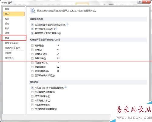Click the anchor symbol next to 对象位置

click(x=58, y=67)
